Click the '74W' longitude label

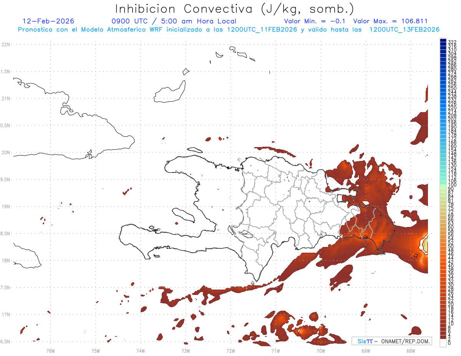[x=140, y=350]
